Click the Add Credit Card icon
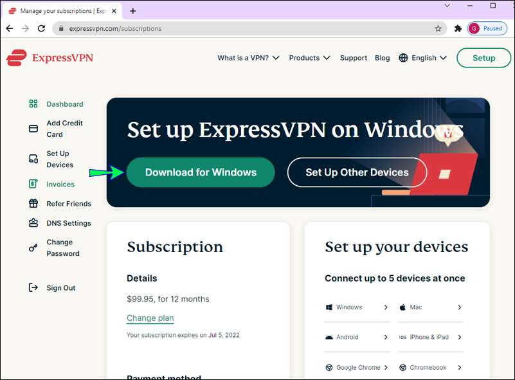Image resolution: width=515 pixels, height=380 pixels. (x=33, y=129)
